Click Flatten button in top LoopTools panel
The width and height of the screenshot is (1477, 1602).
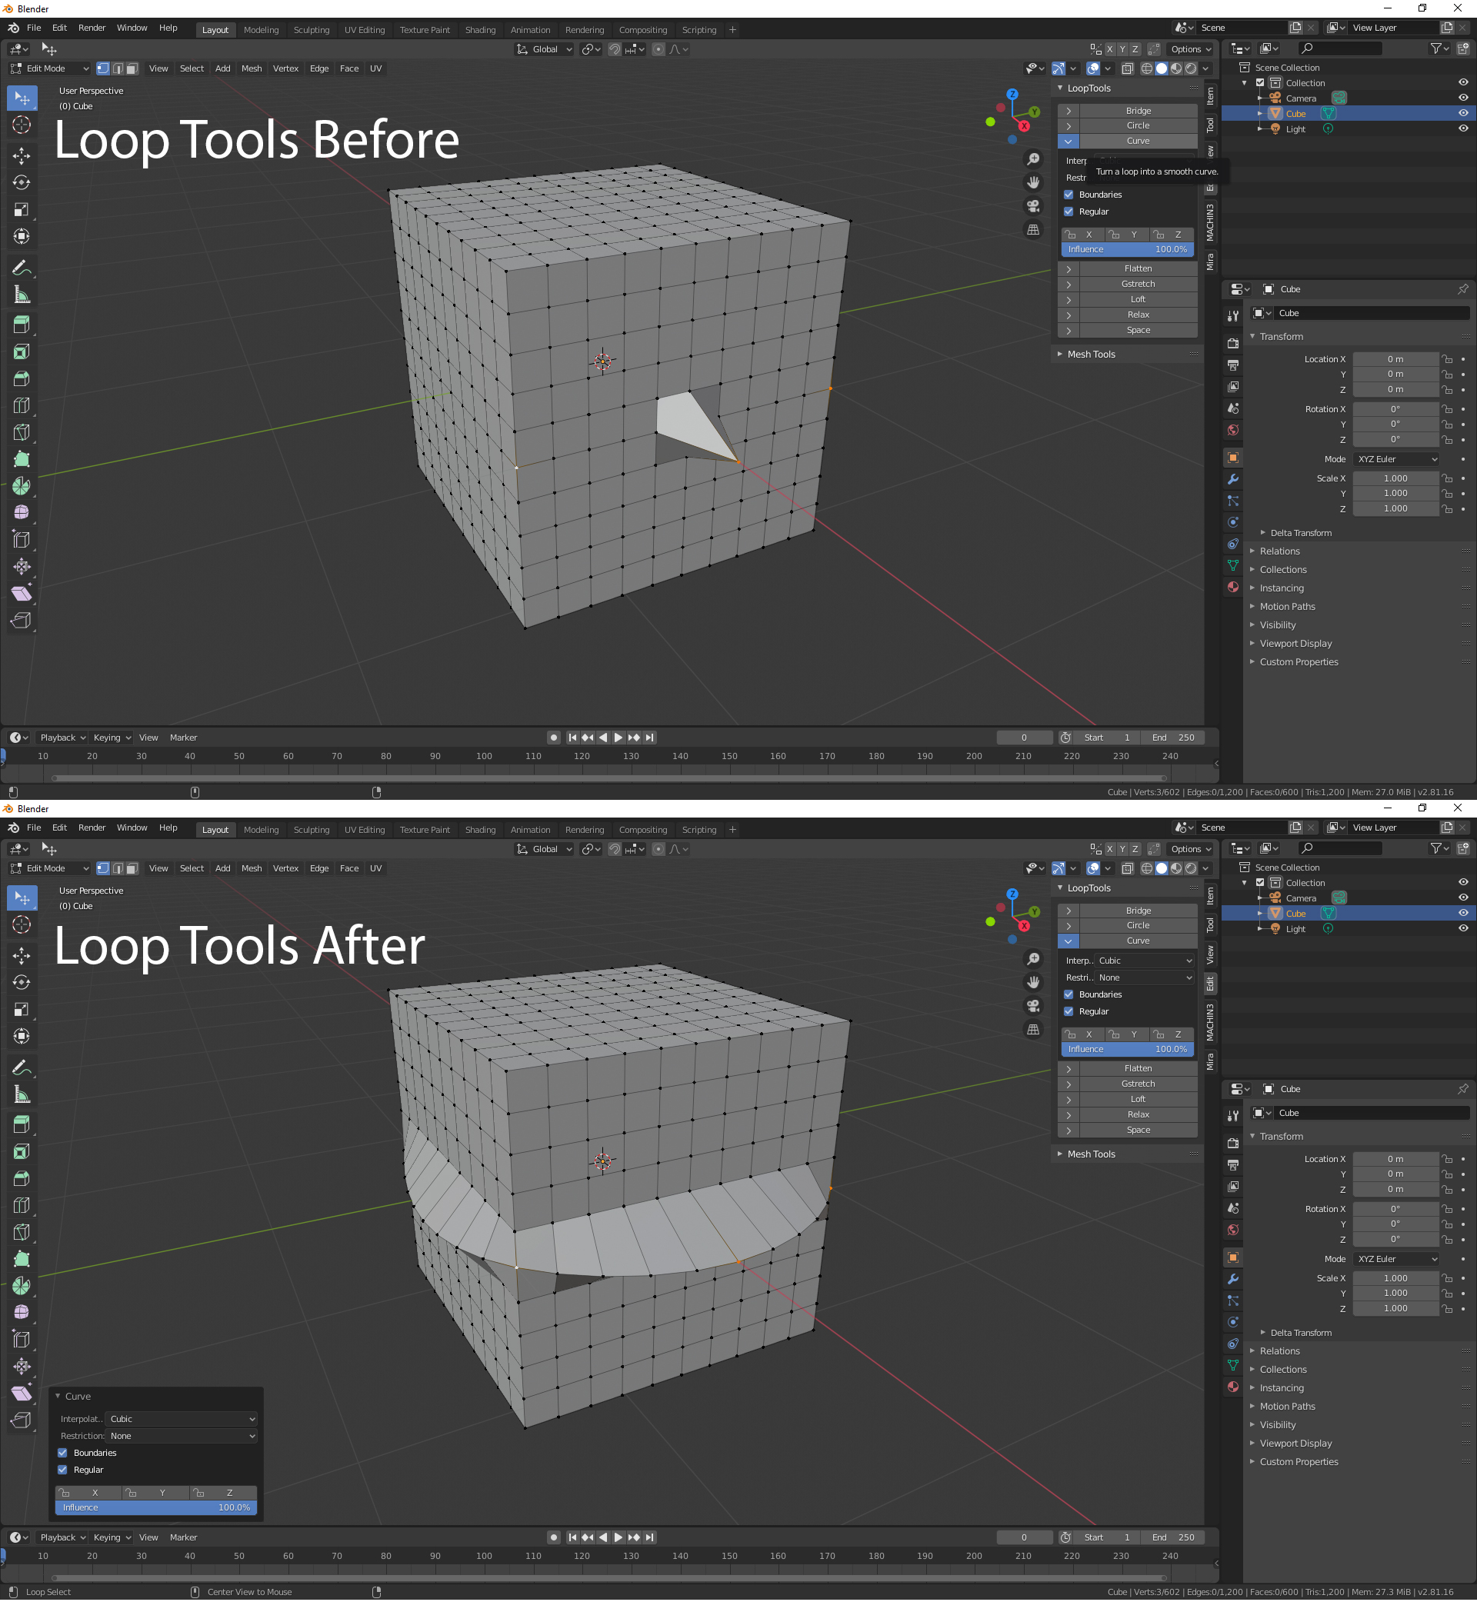coord(1138,268)
